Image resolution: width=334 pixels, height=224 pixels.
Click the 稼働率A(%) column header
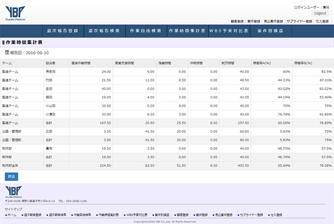tap(261, 63)
